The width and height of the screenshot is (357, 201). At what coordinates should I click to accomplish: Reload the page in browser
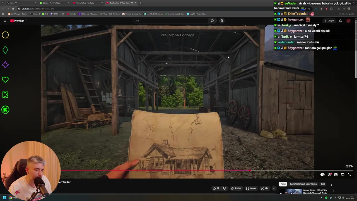coord(13,9)
